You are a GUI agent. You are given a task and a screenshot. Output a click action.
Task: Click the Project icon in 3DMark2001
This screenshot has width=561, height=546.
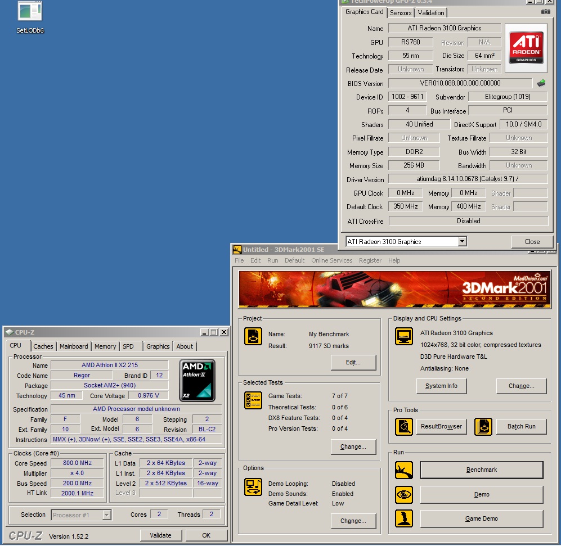tap(253, 336)
